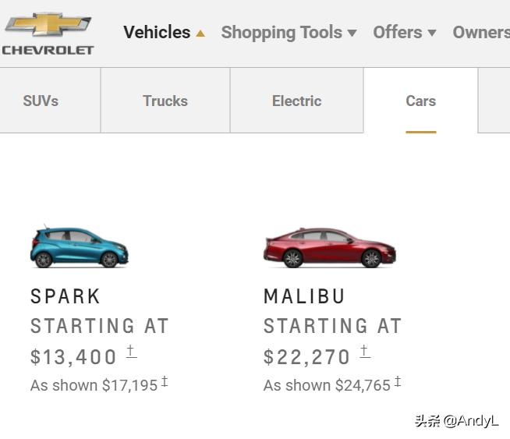Image resolution: width=510 pixels, height=439 pixels.
Task: Switch to the SUVs tab
Action: pos(41,101)
